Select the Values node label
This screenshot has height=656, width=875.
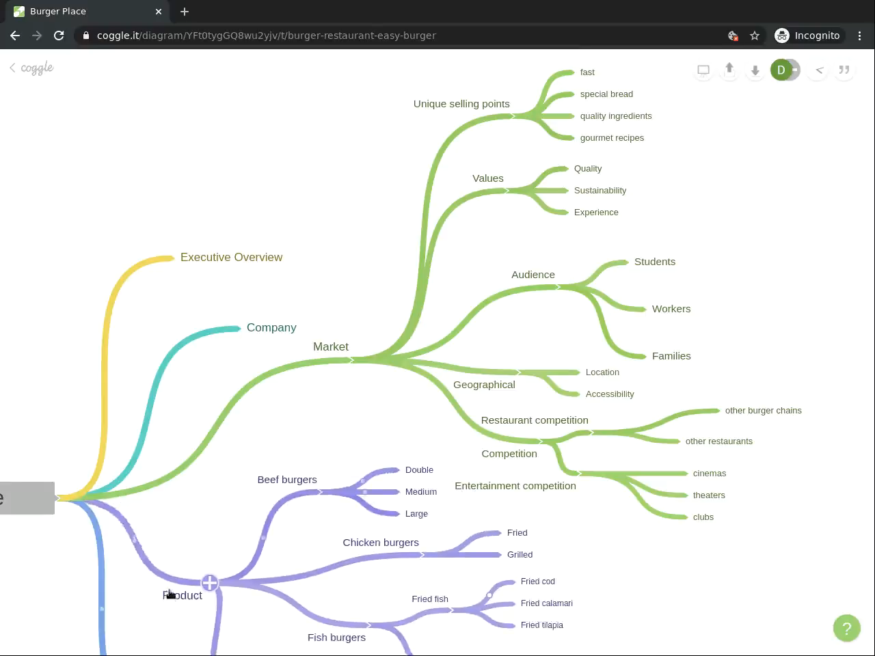point(488,178)
